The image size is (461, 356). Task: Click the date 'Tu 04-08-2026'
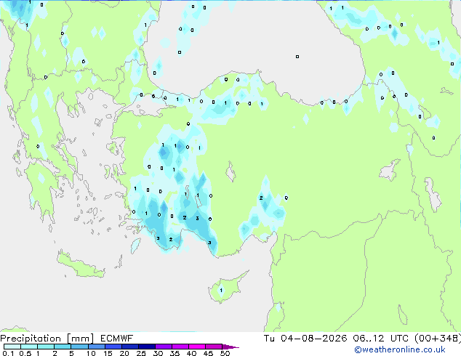pyautogui.click(x=305, y=339)
